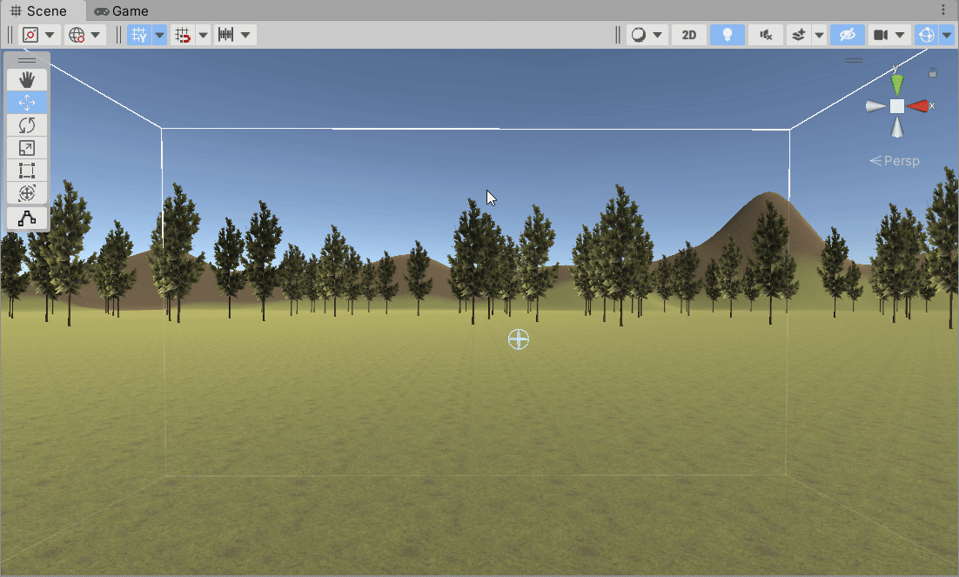Screen dimensions: 959x577
Task: Toggle skybox and effects button
Action: tap(798, 35)
